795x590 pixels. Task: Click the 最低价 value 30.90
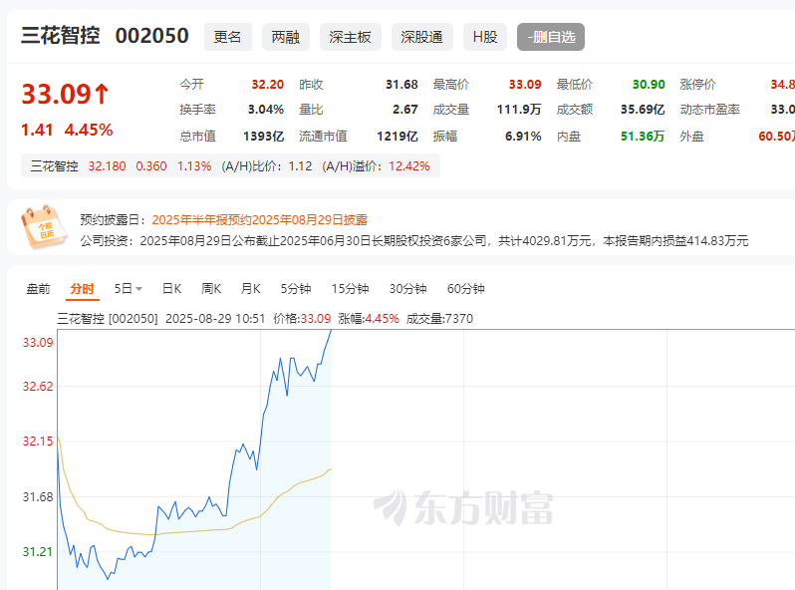(649, 84)
